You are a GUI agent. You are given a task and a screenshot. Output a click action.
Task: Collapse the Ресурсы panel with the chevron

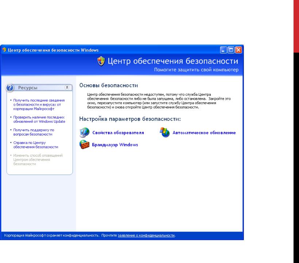click(67, 87)
